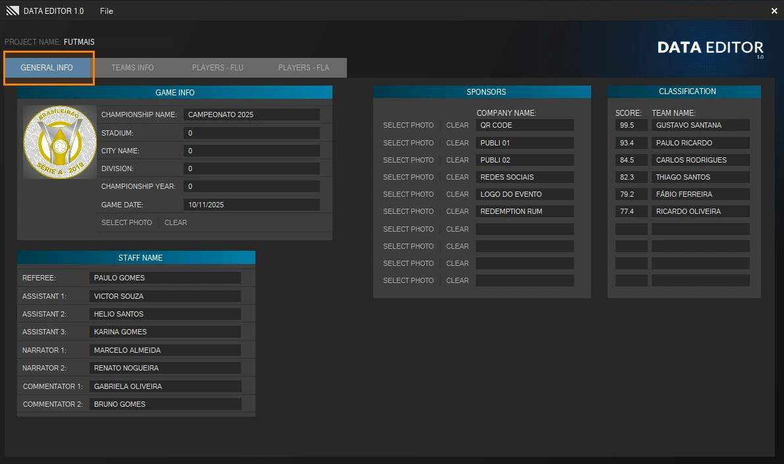Image resolution: width=784 pixels, height=464 pixels.
Task: Open the Players - FLU tab
Action: (x=217, y=68)
